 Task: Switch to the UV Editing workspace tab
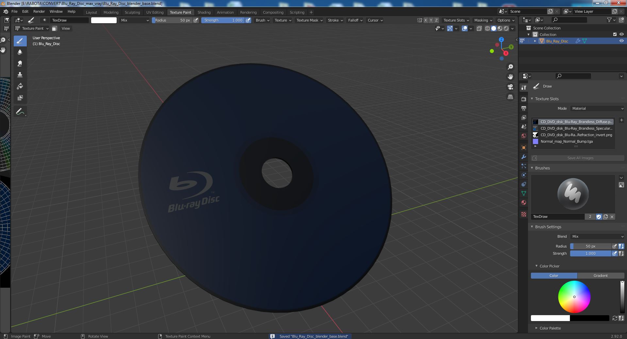pos(155,12)
